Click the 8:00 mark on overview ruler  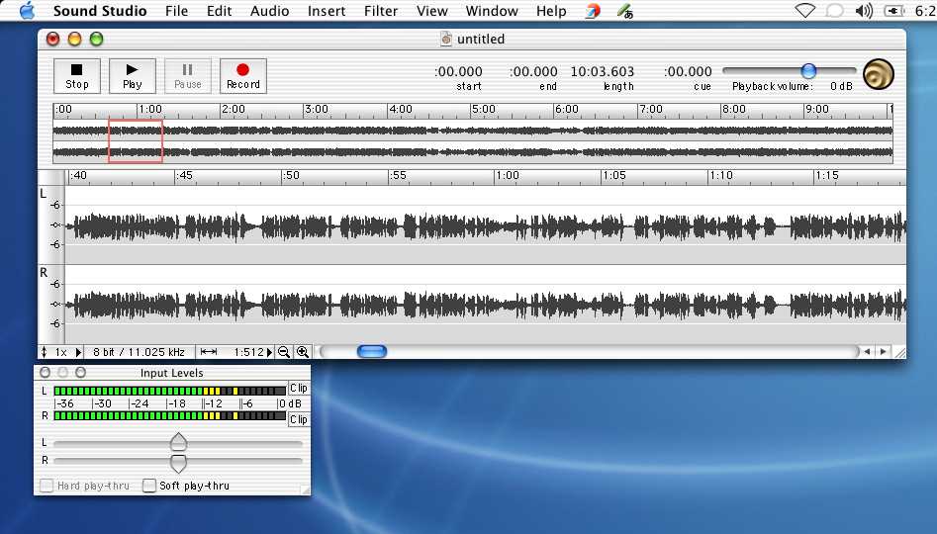tap(734, 110)
